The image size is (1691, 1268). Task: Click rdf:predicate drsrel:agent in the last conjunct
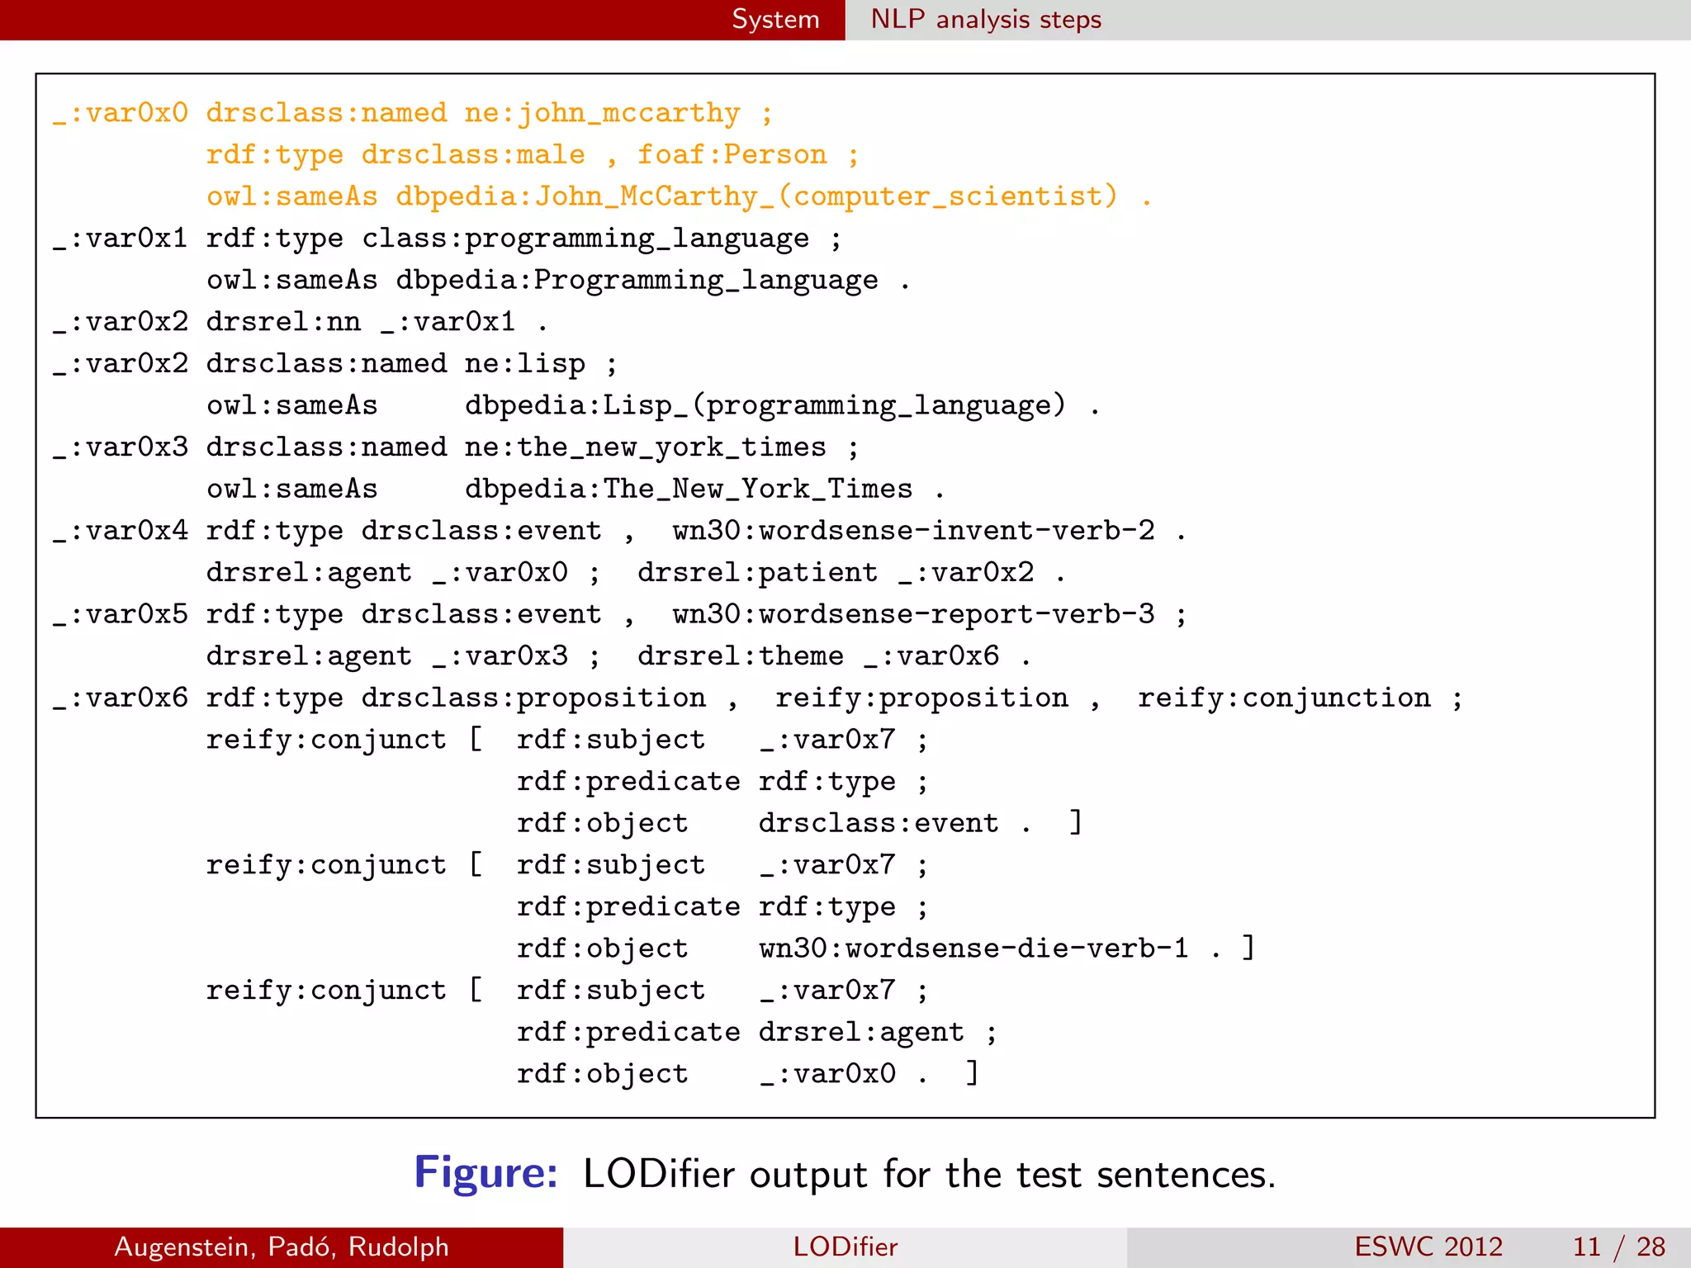pyautogui.click(x=741, y=1033)
